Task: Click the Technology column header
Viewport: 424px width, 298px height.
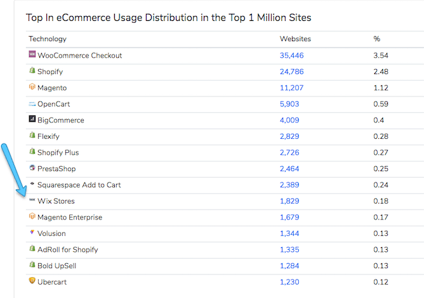Action: (x=48, y=39)
